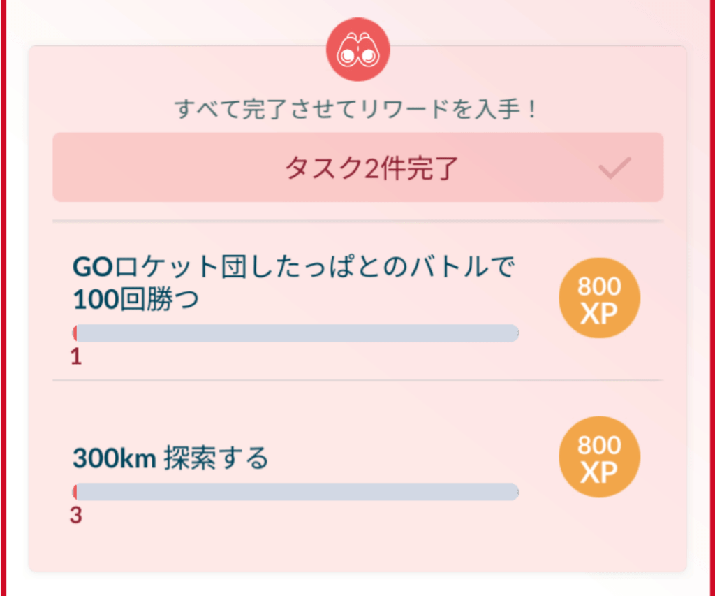This screenshot has height=596, width=715.
Task: Click the divider between the two tasks
Action: point(357,381)
